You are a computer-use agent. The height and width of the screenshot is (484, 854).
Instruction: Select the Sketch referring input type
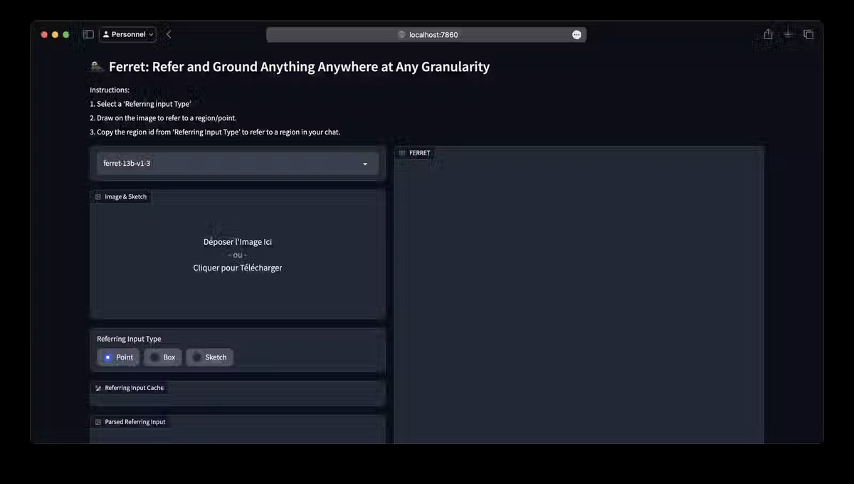point(210,357)
